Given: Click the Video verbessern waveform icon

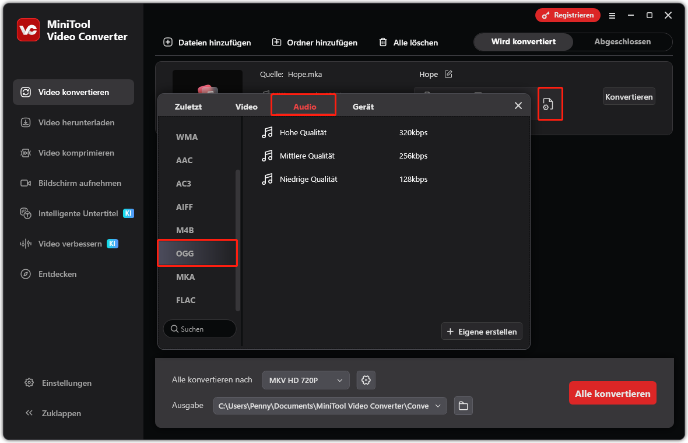Looking at the screenshot, I should [x=26, y=244].
